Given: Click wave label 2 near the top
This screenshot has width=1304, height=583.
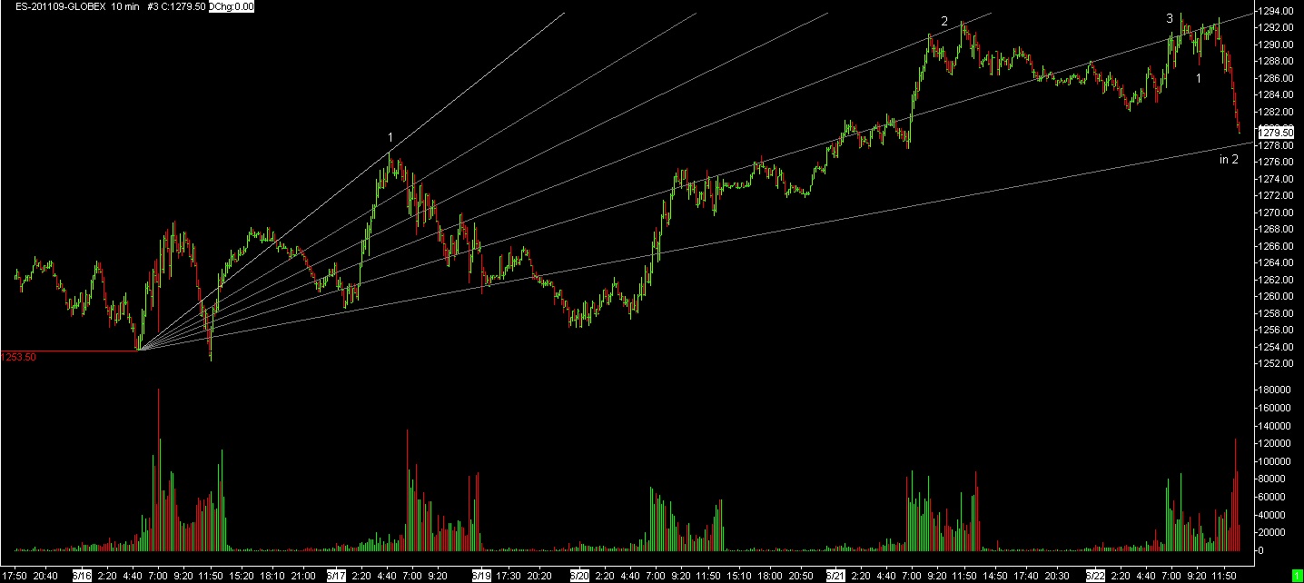Looking at the screenshot, I should [x=944, y=21].
